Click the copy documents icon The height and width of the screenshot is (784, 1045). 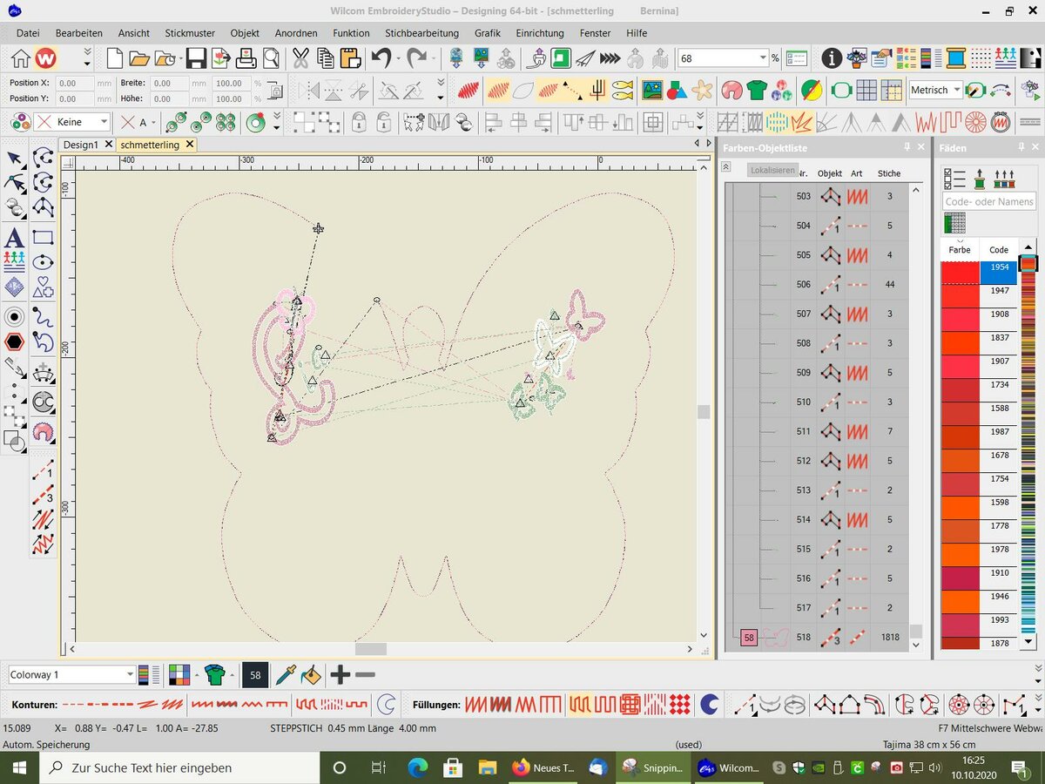tap(326, 59)
